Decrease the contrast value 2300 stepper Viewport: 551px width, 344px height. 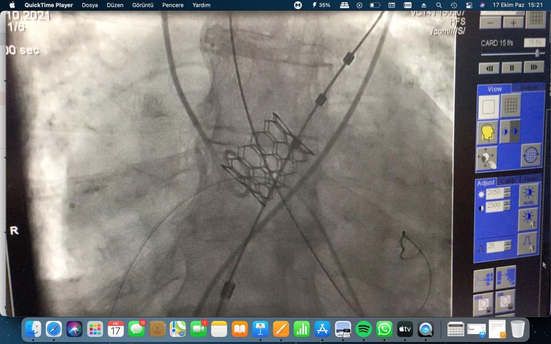507,209
